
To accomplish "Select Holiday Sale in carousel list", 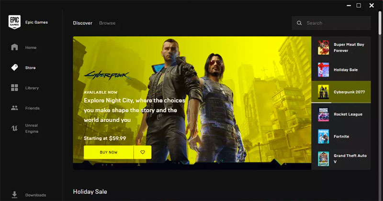I will click(341, 70).
